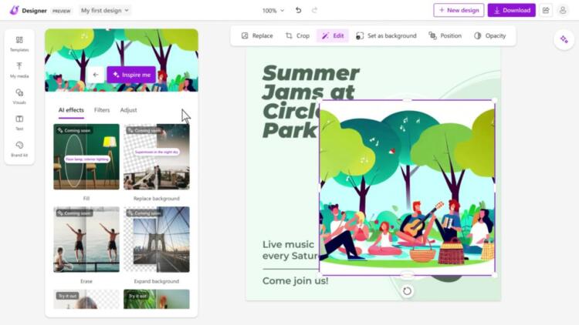Open Brand kit from sidebar
579x325 pixels.
tap(19, 148)
